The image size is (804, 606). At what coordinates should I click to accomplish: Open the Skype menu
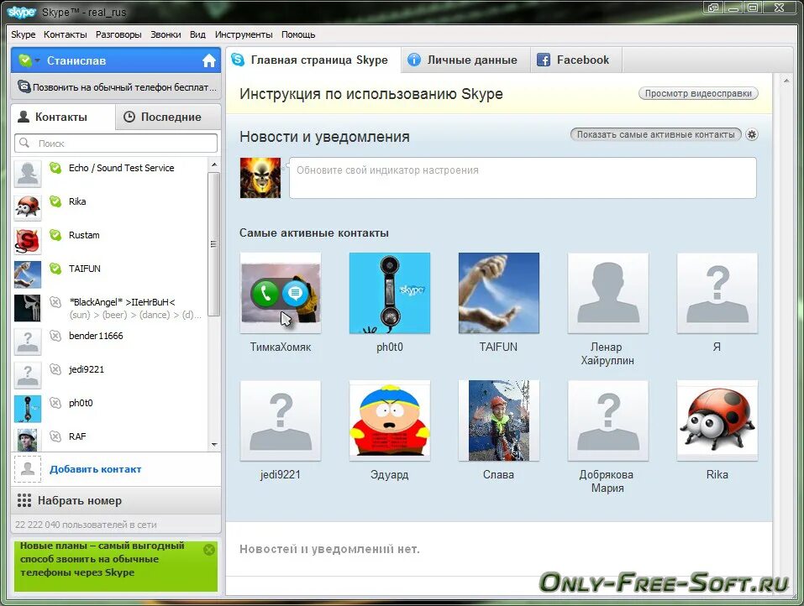(x=23, y=34)
